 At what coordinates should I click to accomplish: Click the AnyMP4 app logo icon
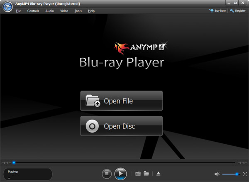tap(7, 7)
